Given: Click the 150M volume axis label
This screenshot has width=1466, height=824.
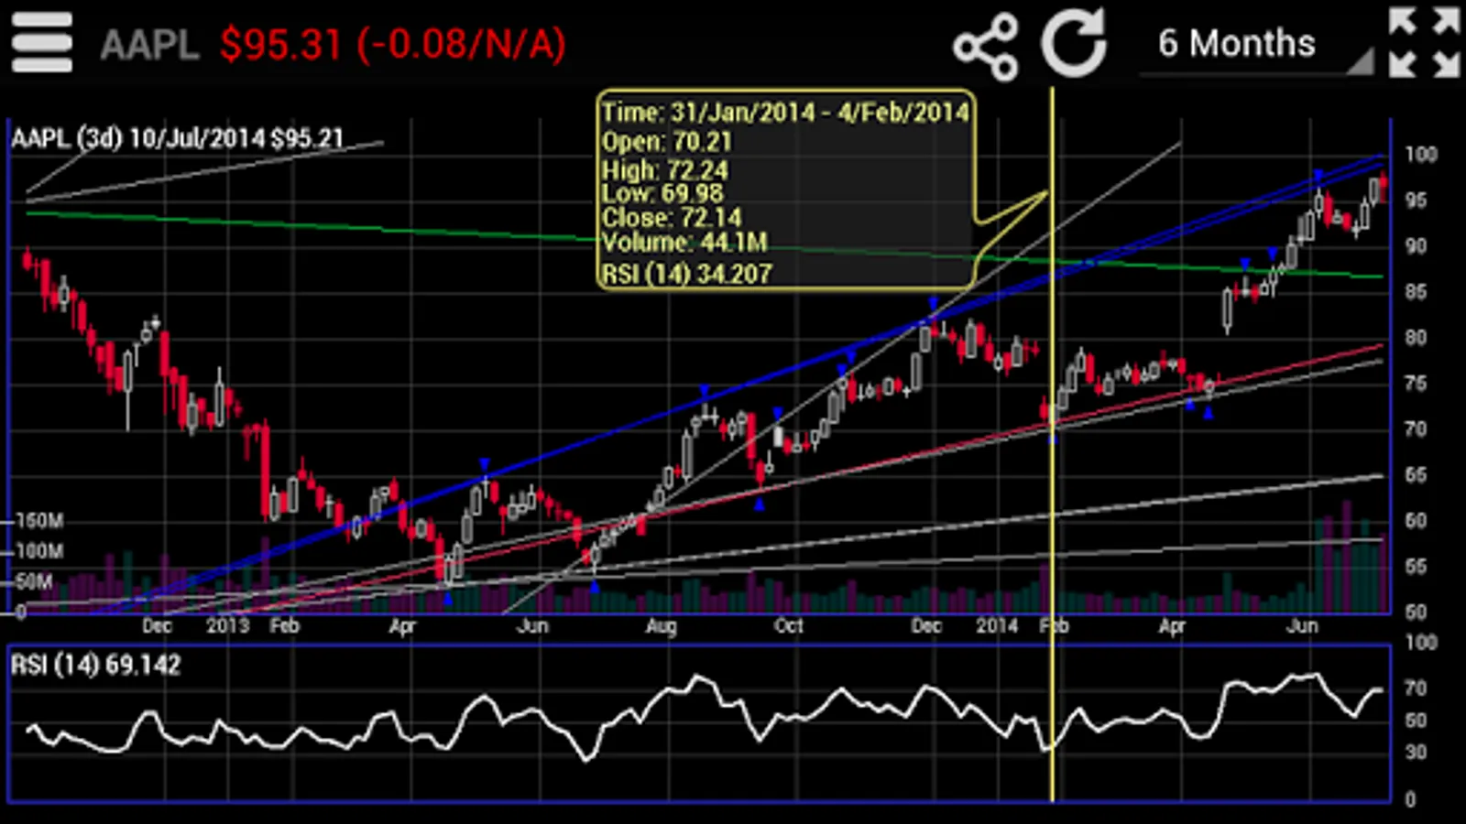Looking at the screenshot, I should coord(39,521).
